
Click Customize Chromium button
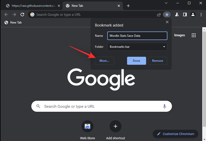175,134
